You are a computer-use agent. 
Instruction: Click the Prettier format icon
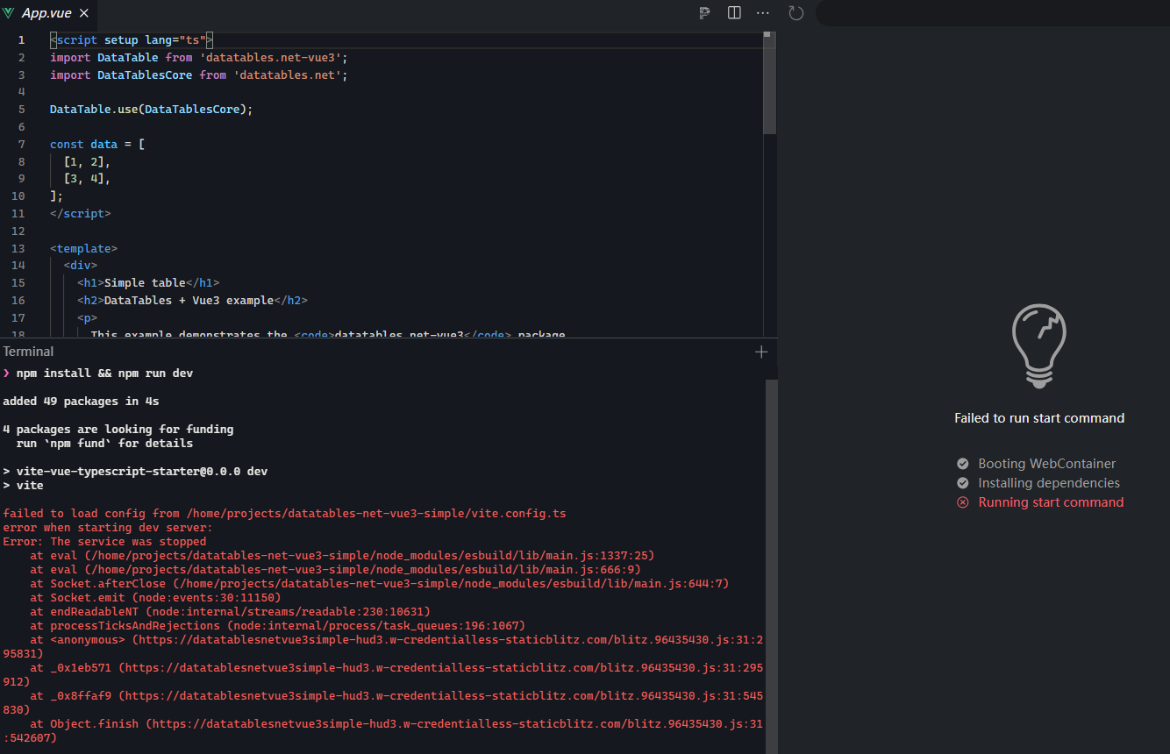tap(704, 13)
